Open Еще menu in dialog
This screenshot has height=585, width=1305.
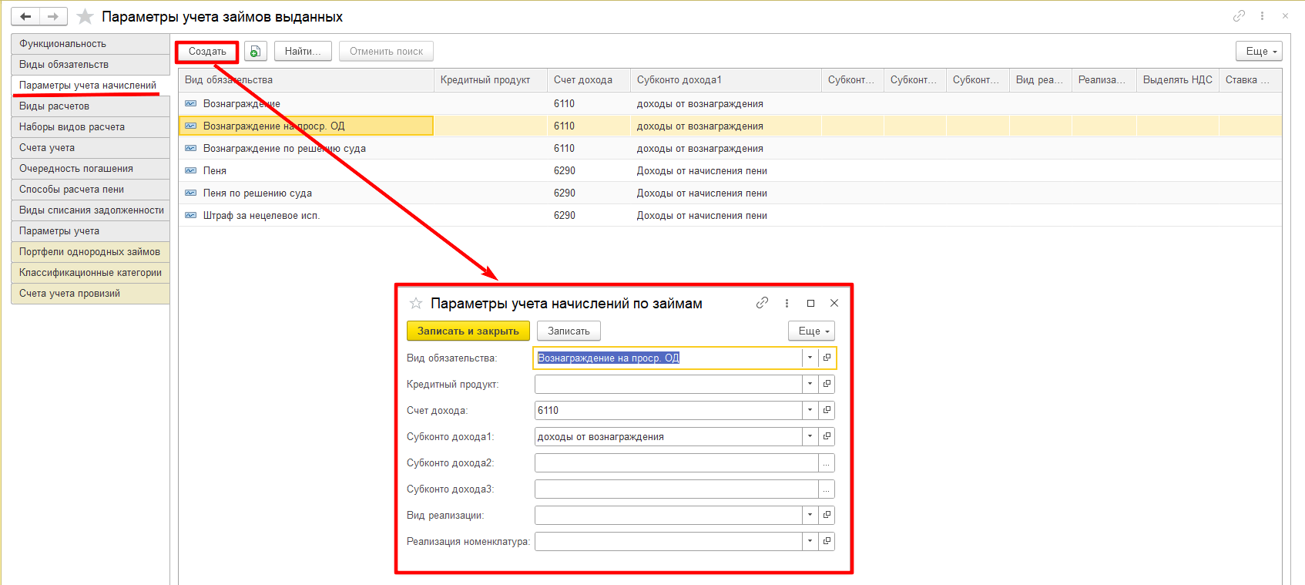tap(811, 331)
